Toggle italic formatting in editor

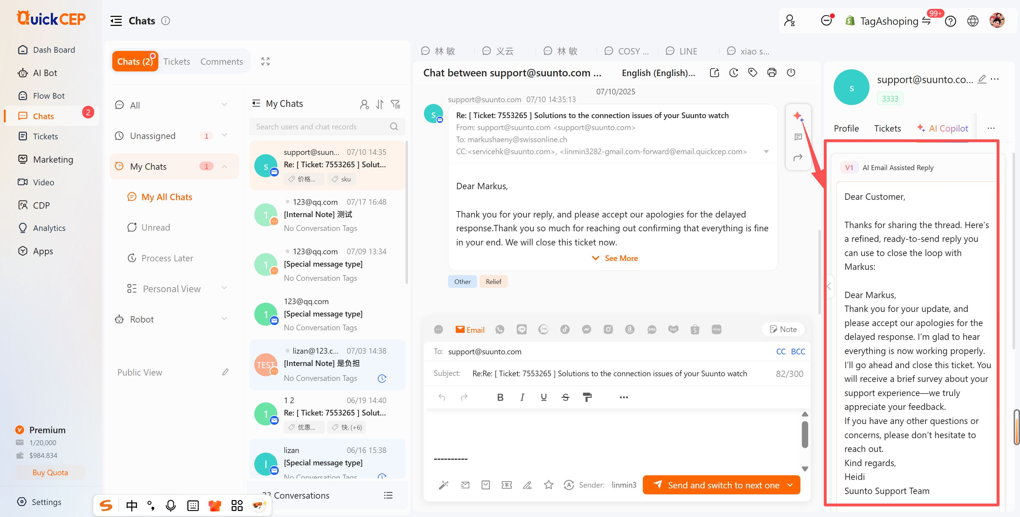click(x=522, y=397)
